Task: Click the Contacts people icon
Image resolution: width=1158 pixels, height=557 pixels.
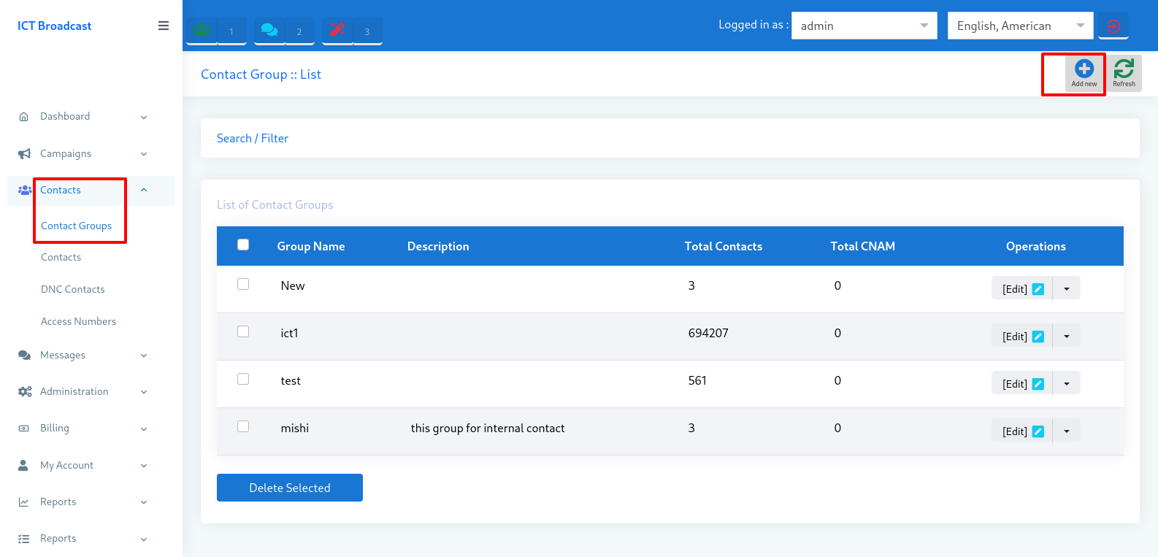Action: click(x=25, y=190)
